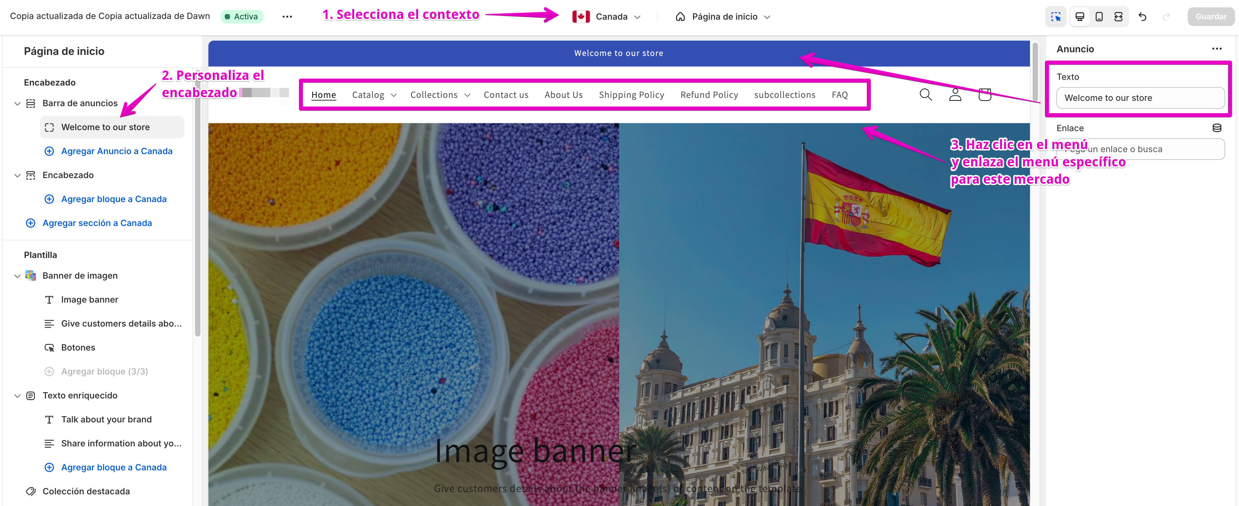Expand the Catalog menu in preview
Viewport: 1239px width, 506px height.
click(374, 95)
